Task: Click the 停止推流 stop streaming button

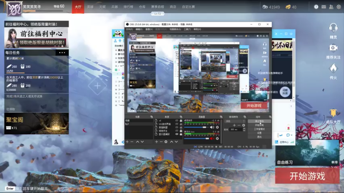Action: [x=259, y=121]
